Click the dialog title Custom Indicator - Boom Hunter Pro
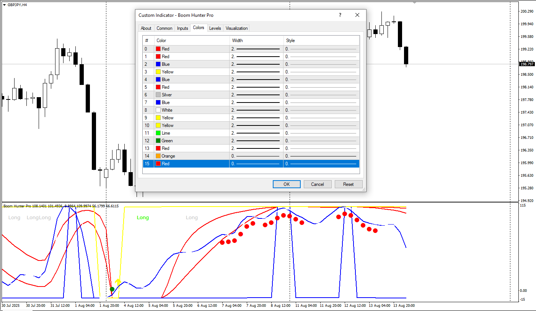 (176, 15)
